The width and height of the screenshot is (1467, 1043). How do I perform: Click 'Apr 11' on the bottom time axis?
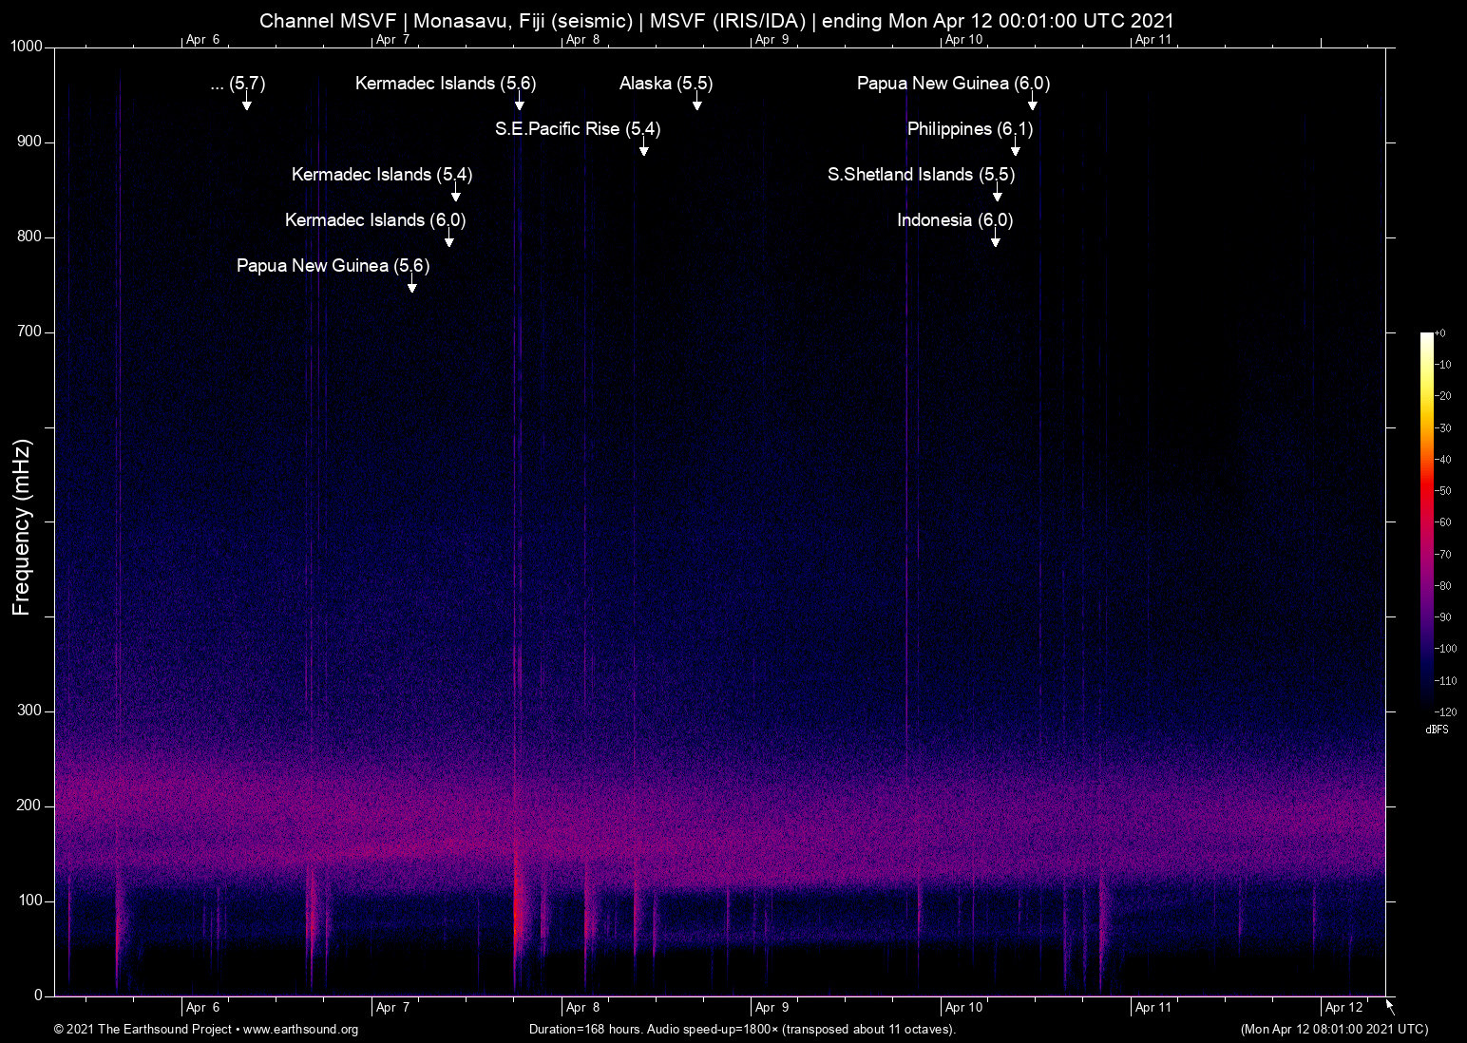pos(1153,1008)
